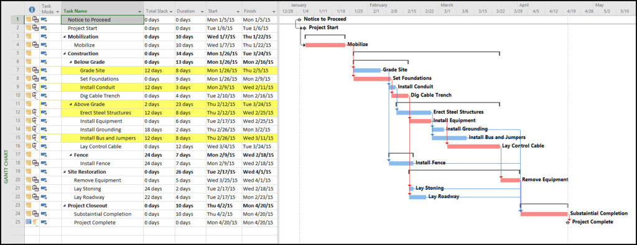Click the '18 days' Total Slack cell
Image resolution: width=637 pixels, height=245 pixels.
(x=159, y=130)
